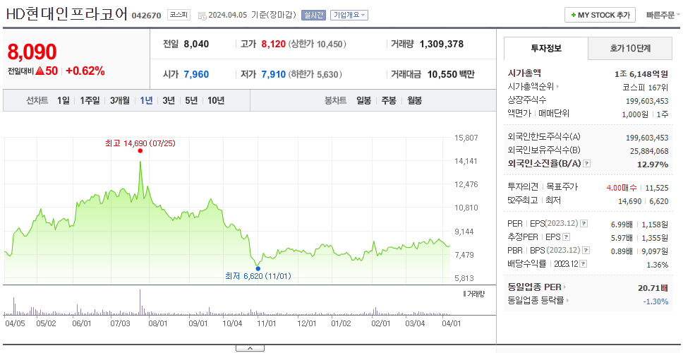The width and height of the screenshot is (683, 353).
Task: Click the 배당수익률 value 1.36%
Action: point(658,265)
